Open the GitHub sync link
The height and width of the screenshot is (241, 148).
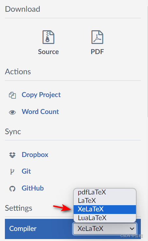(33, 188)
